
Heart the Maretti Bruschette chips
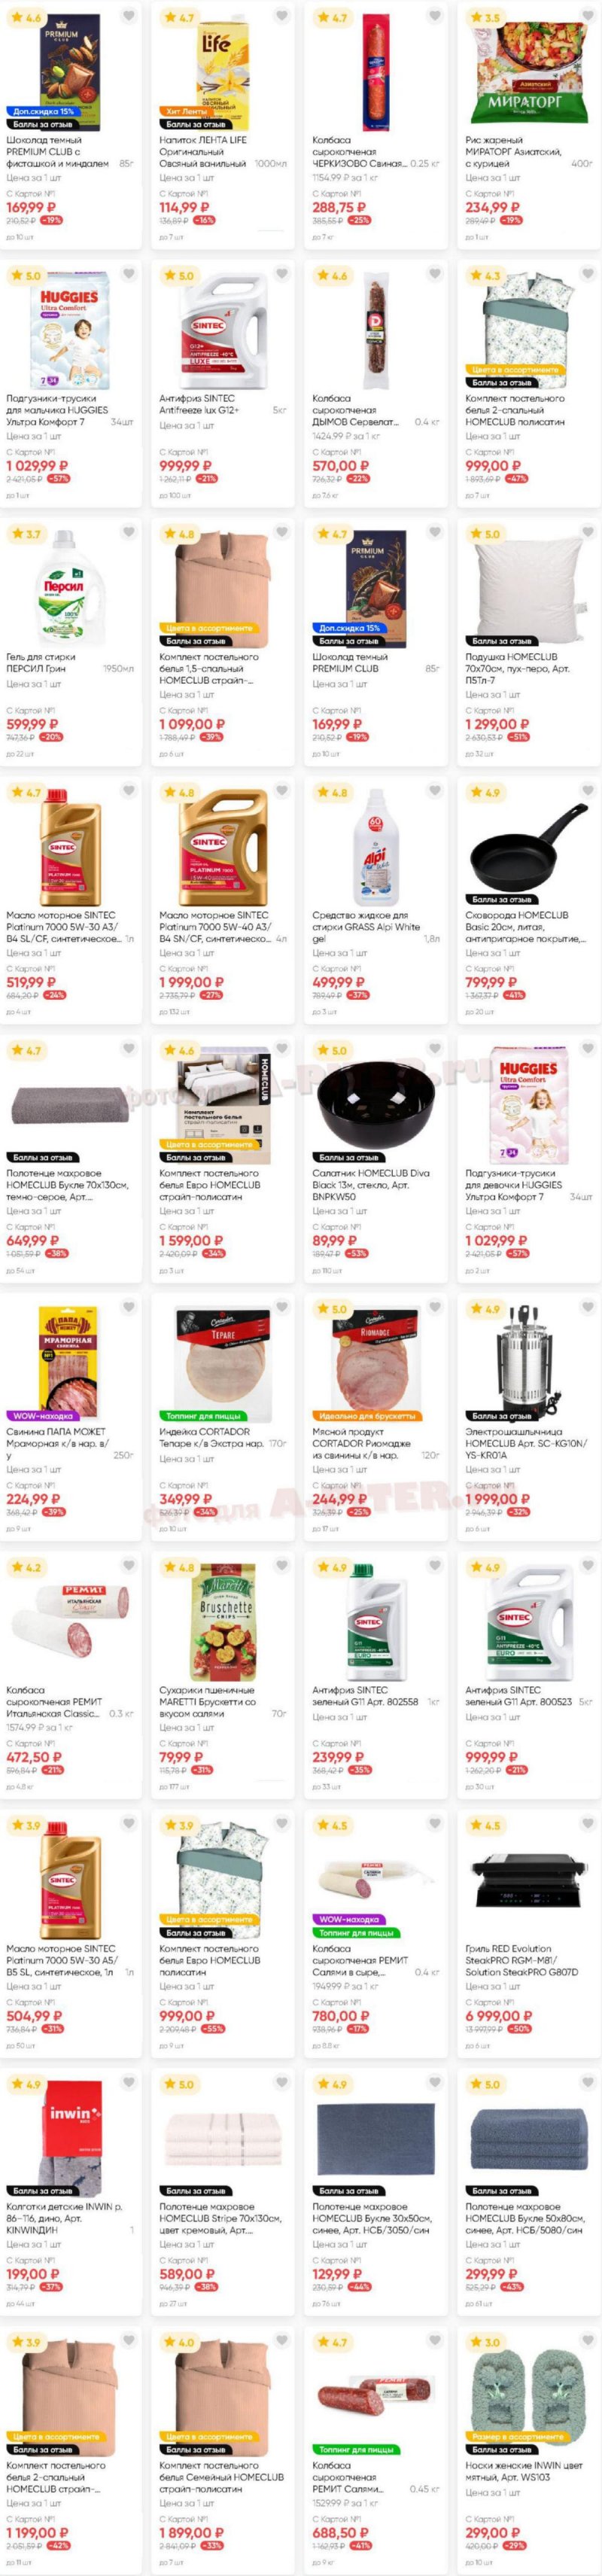281,1566
